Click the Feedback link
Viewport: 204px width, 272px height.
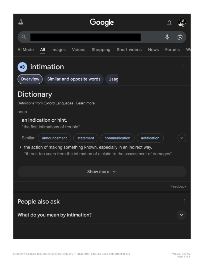click(x=178, y=186)
